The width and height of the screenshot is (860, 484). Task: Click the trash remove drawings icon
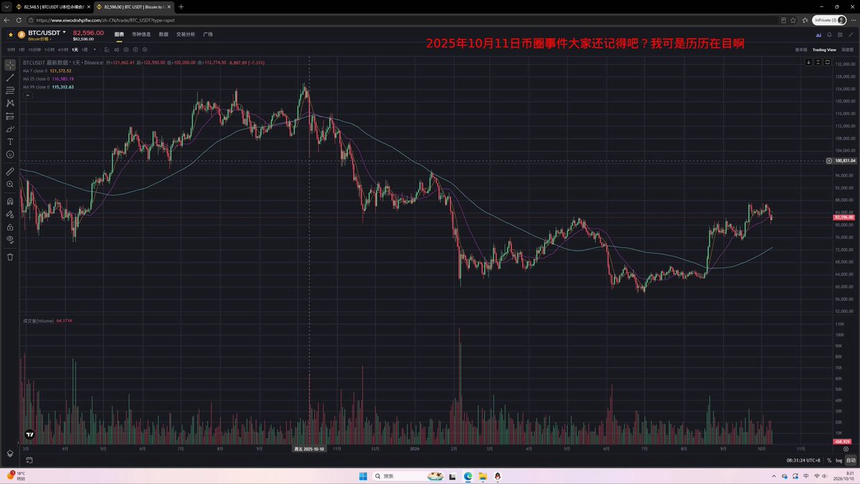coord(10,257)
